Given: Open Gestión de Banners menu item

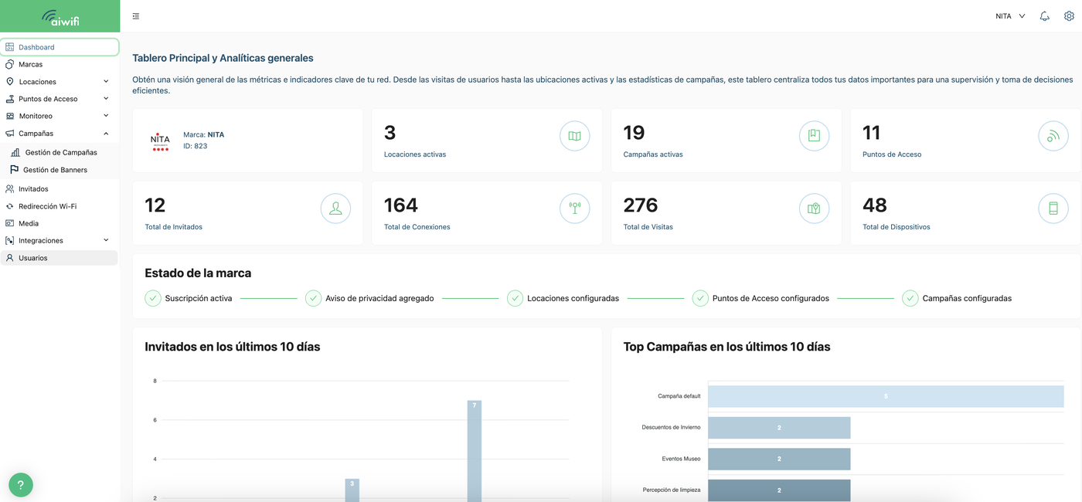Looking at the screenshot, I should click(55, 170).
